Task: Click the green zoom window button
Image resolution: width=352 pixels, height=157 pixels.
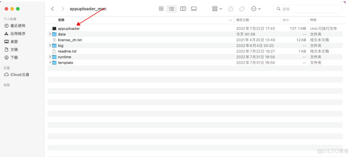Action: click(18, 9)
